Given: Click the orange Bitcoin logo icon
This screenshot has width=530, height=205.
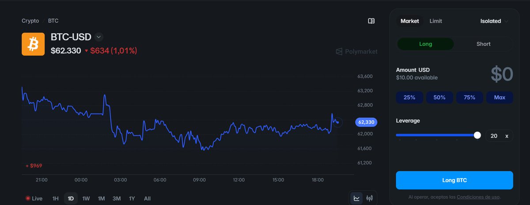Looking at the screenshot, I should pyautogui.click(x=33, y=44).
